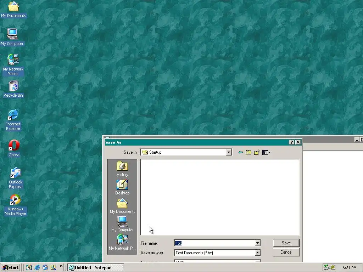Open My Documents in the places bar
Image resolution: width=363 pixels, height=272 pixels.
coord(122,206)
